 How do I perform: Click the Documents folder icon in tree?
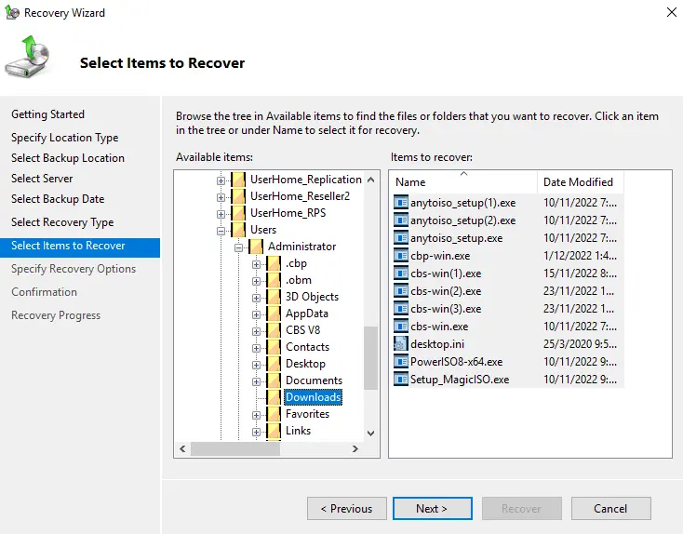click(x=274, y=380)
